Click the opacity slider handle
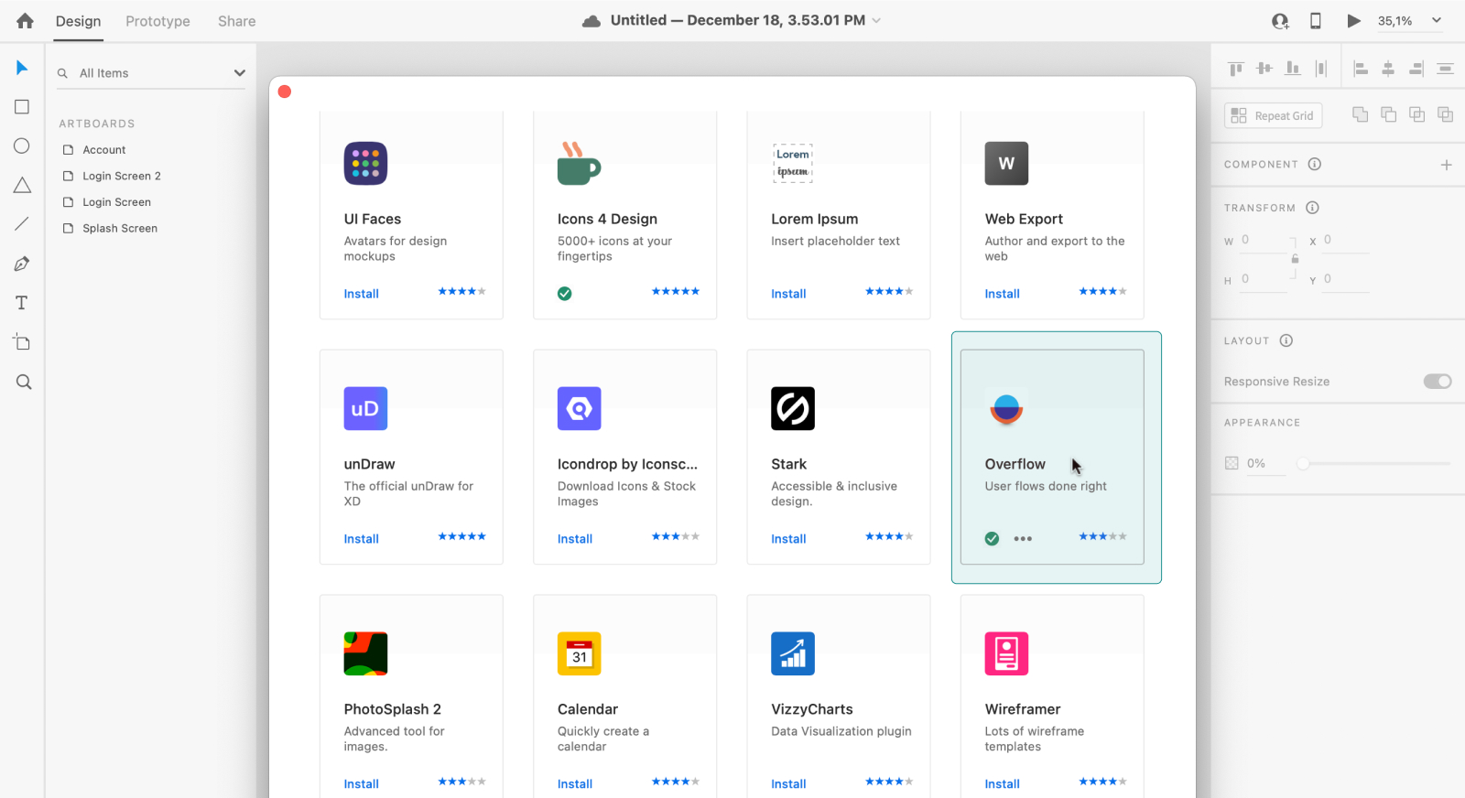This screenshot has height=798, width=1465. click(x=1303, y=464)
